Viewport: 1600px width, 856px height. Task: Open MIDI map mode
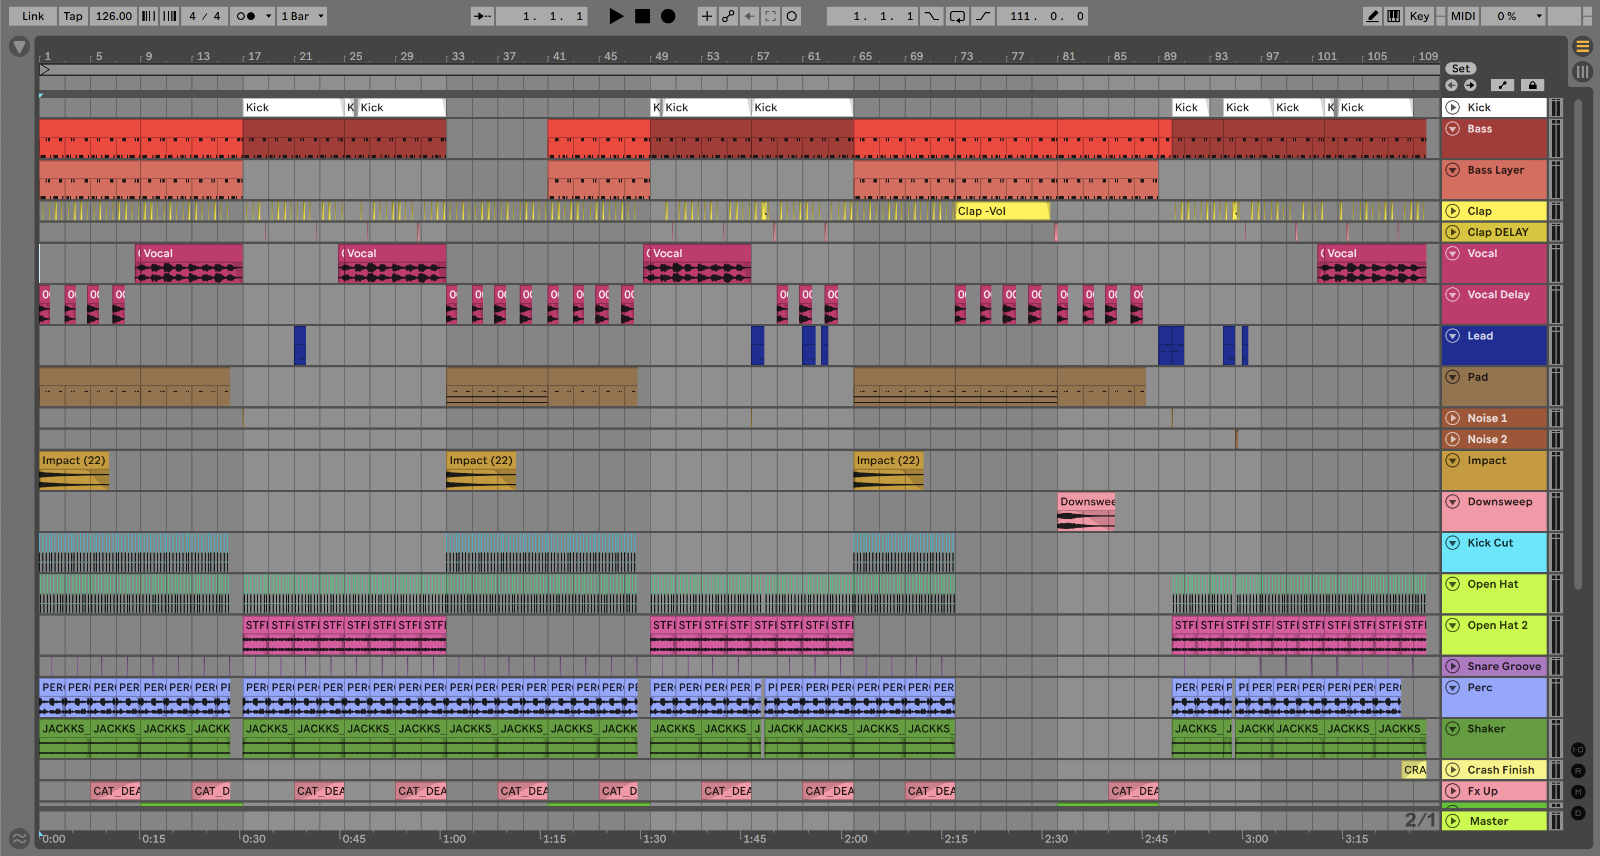1462,16
